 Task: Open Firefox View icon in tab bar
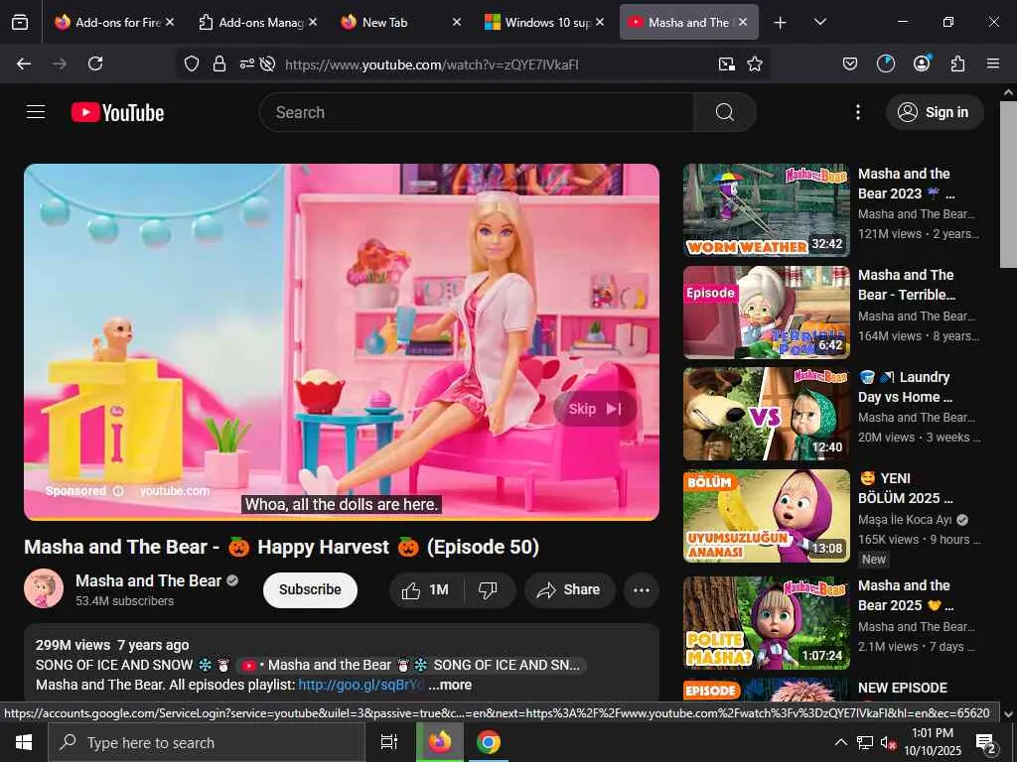point(20,23)
